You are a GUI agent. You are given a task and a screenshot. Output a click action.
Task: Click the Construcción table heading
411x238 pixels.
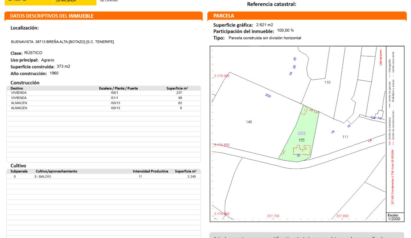coord(25,83)
